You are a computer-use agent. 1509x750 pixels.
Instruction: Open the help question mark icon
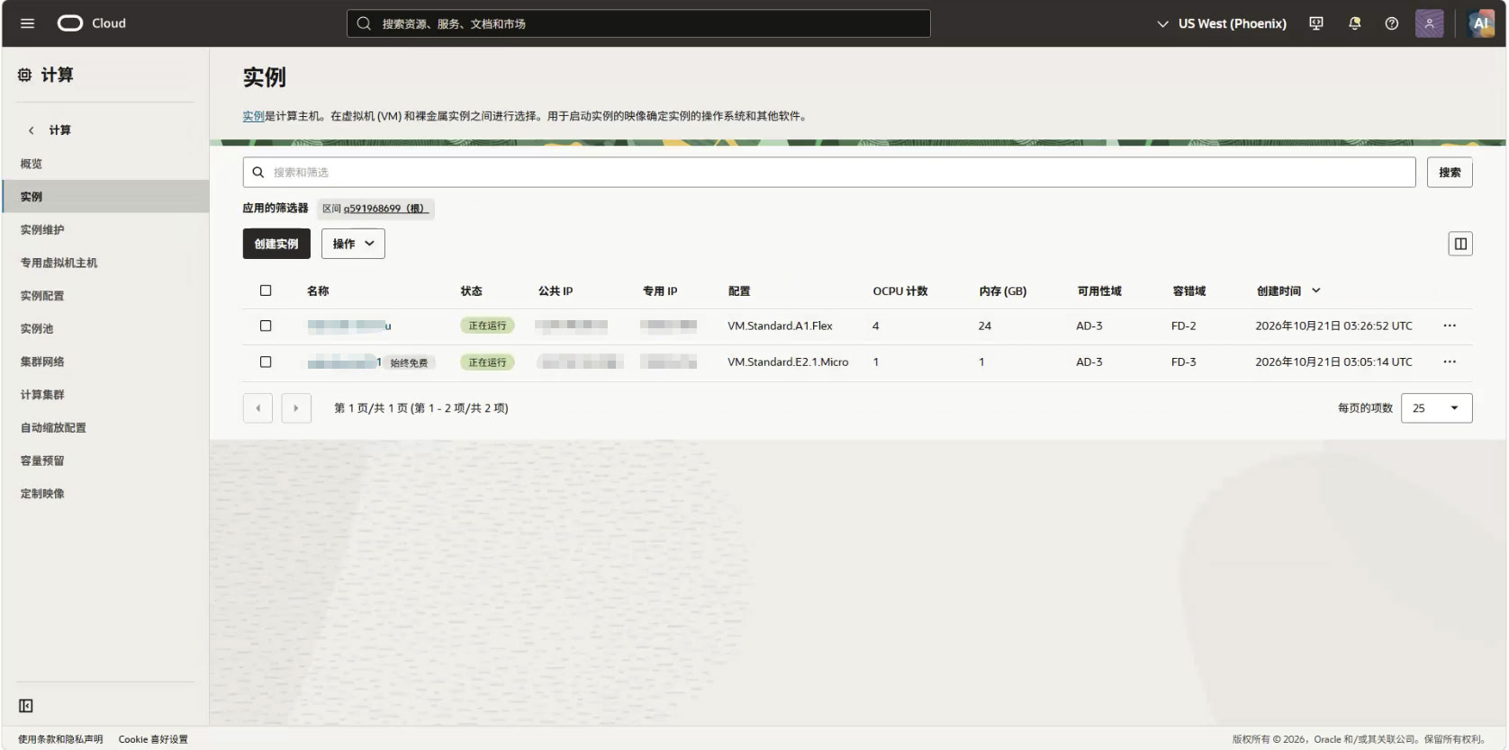tap(1392, 23)
